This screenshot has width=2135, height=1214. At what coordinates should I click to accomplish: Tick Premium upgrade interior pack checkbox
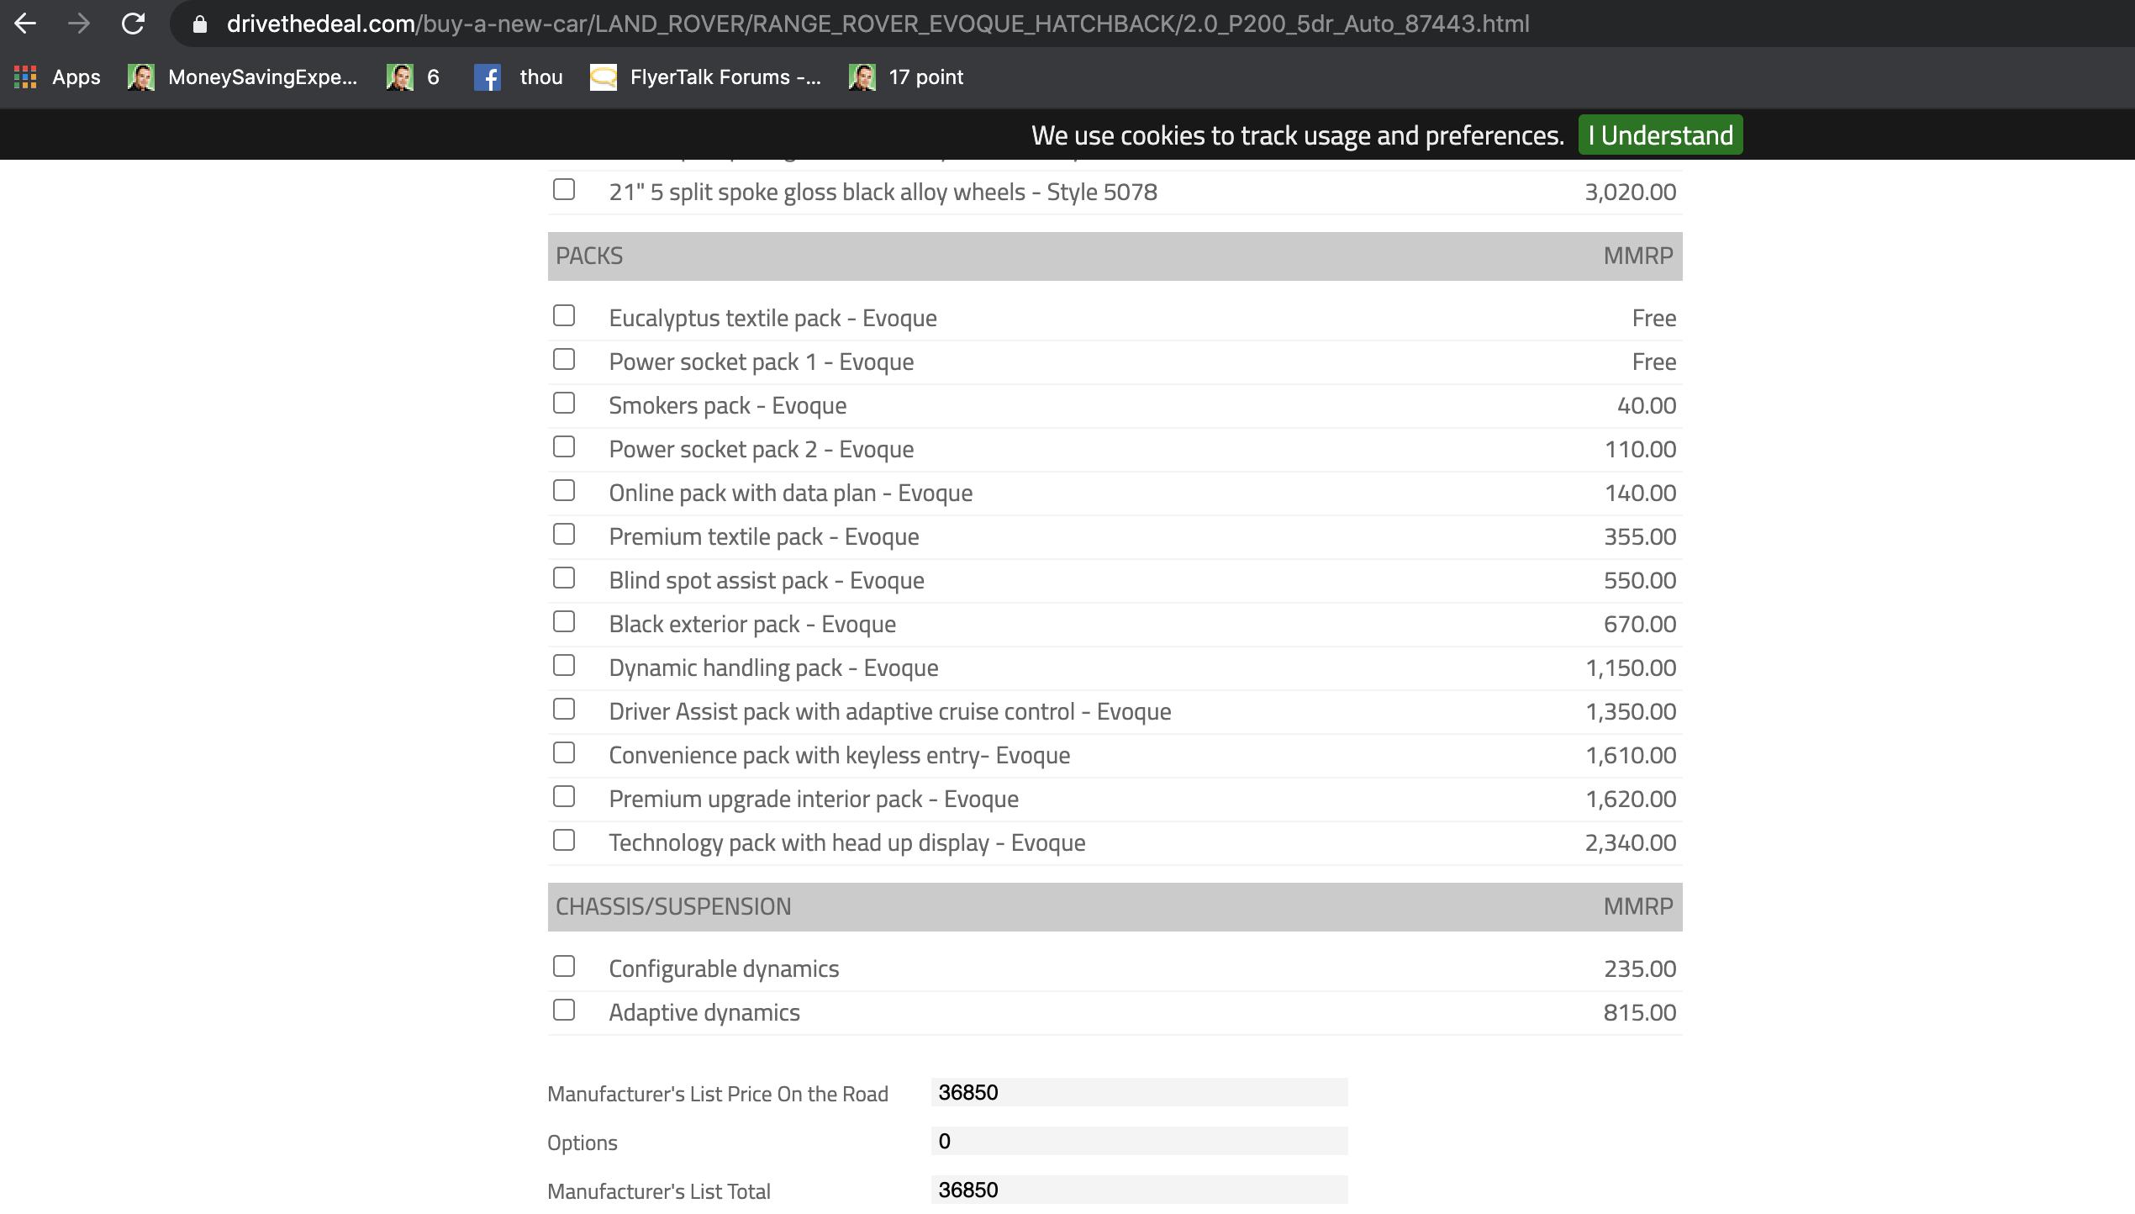pyautogui.click(x=564, y=796)
